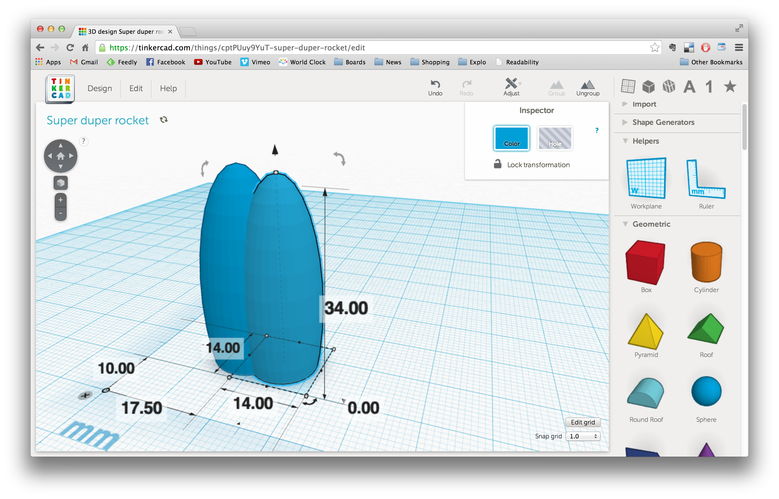Click the Inspector help question mark

(596, 130)
